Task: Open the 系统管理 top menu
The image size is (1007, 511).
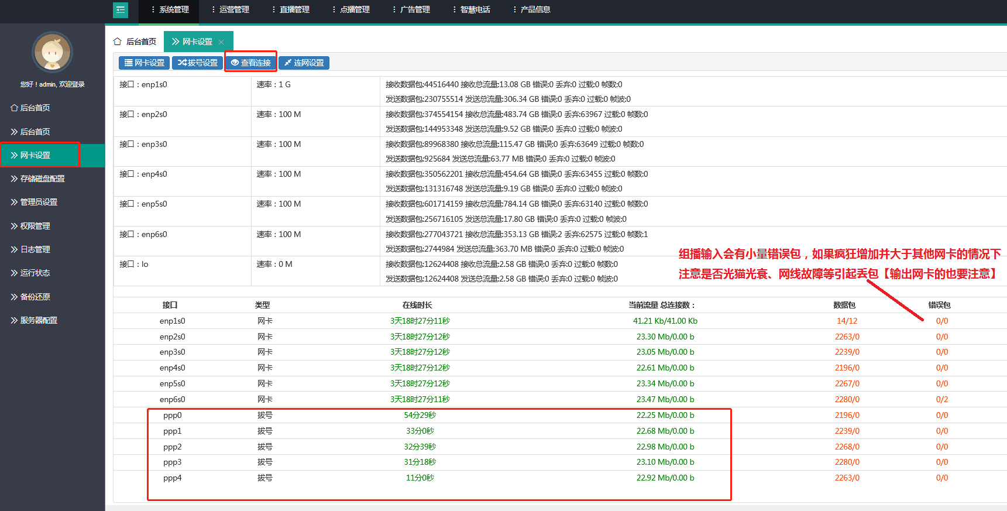Action: point(170,10)
